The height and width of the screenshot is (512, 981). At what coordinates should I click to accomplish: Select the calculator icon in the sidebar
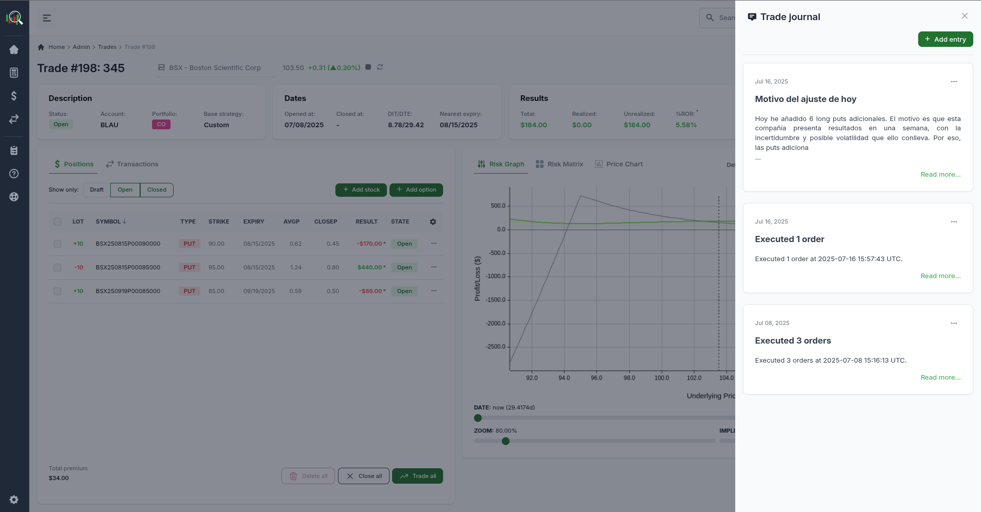pyautogui.click(x=14, y=72)
